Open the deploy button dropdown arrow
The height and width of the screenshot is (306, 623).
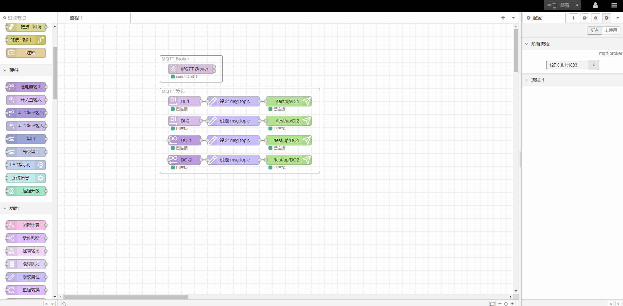click(x=577, y=5)
